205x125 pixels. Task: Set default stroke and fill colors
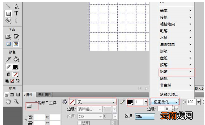pos(7,81)
